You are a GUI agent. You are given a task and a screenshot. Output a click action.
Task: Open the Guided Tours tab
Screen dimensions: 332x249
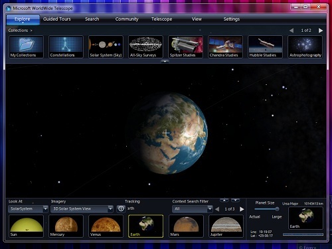[x=57, y=19]
